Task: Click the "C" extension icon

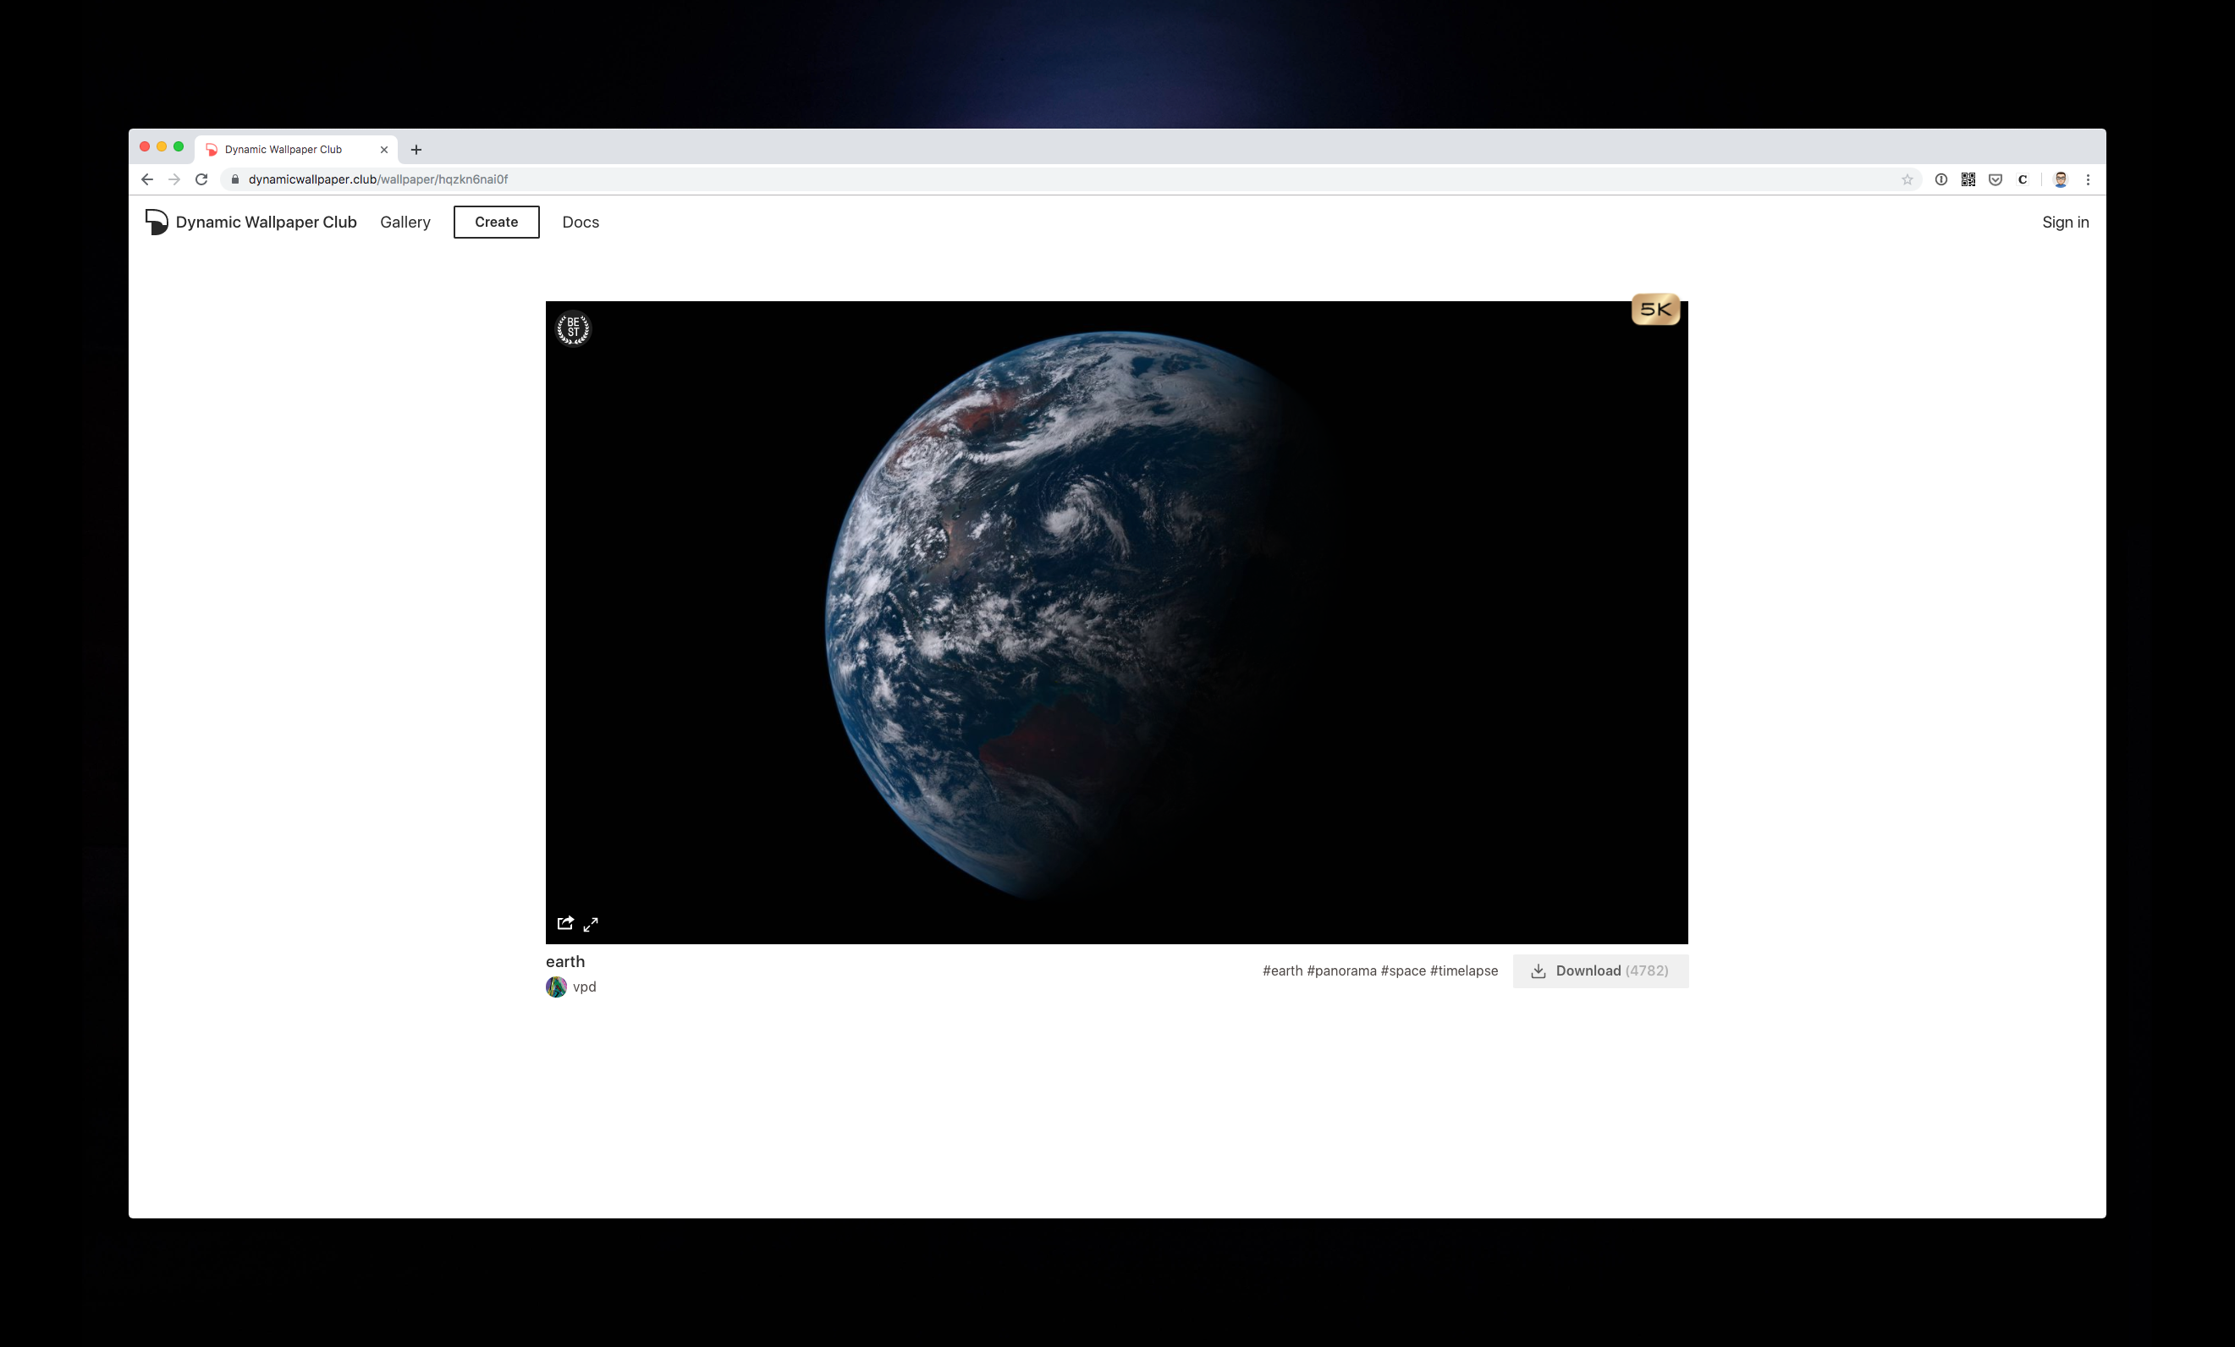Action: click(2022, 179)
